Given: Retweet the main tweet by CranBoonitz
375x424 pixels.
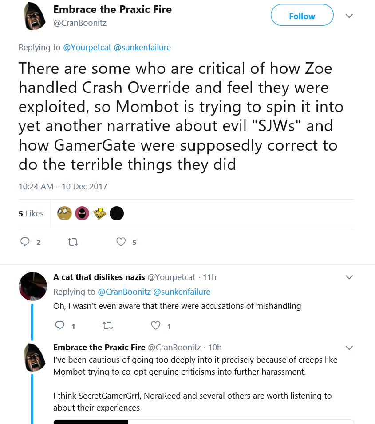Looking at the screenshot, I should (x=73, y=242).
